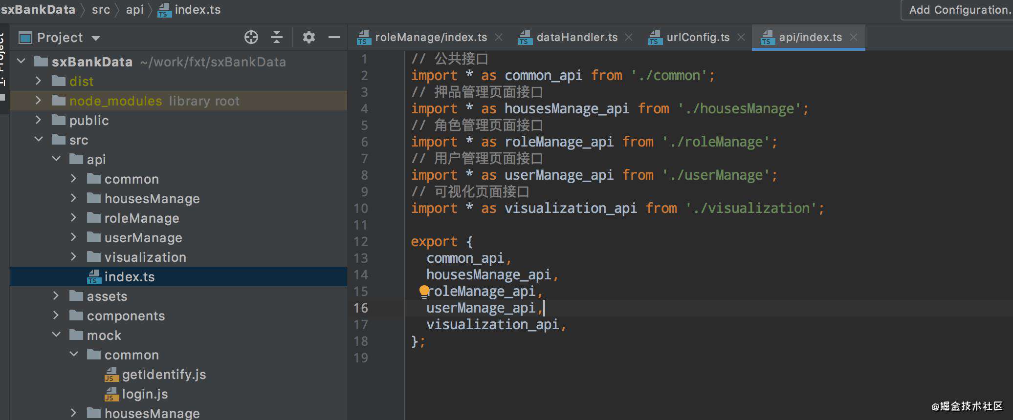1013x420 pixels.
Task: Expand the api/common folder
Action: pyautogui.click(x=73, y=179)
